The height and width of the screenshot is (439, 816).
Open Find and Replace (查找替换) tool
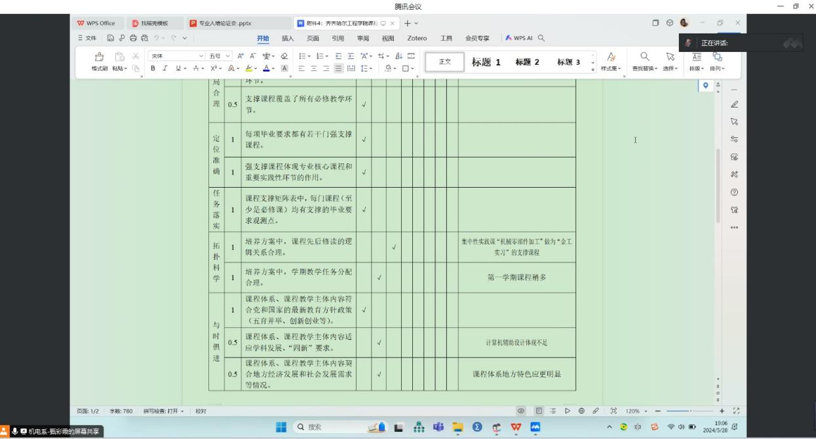pyautogui.click(x=644, y=61)
